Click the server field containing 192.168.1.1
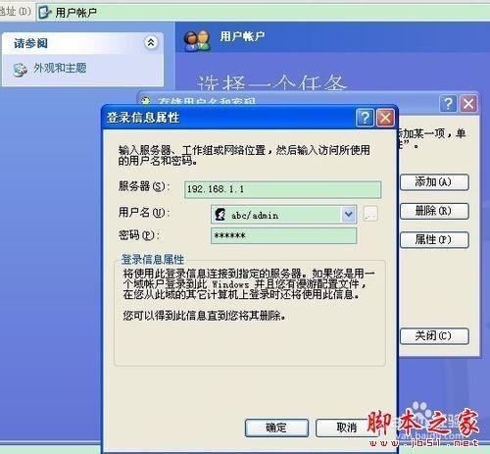 click(x=282, y=189)
